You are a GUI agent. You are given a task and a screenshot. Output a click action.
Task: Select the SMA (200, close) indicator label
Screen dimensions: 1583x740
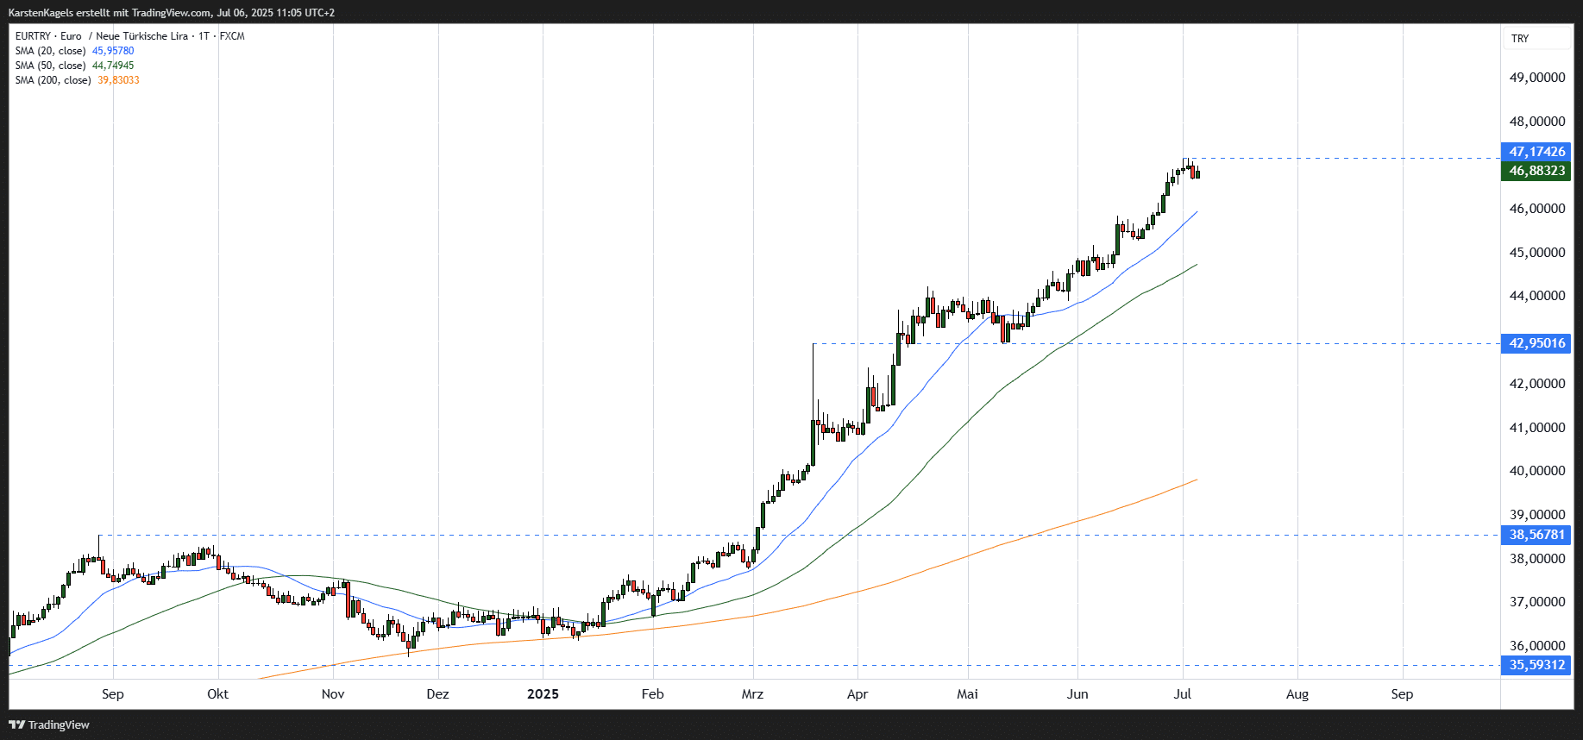tap(53, 80)
